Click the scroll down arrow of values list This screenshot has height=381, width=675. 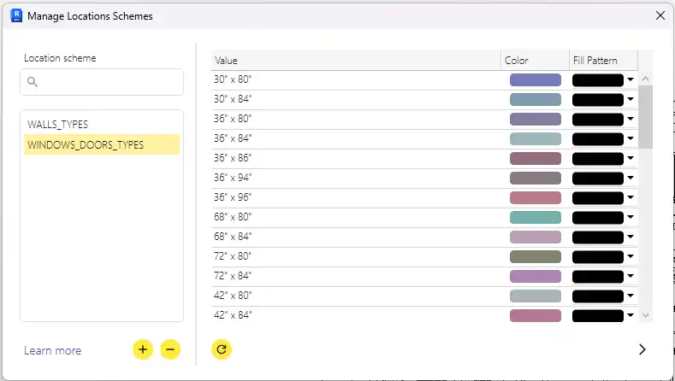coord(646,315)
